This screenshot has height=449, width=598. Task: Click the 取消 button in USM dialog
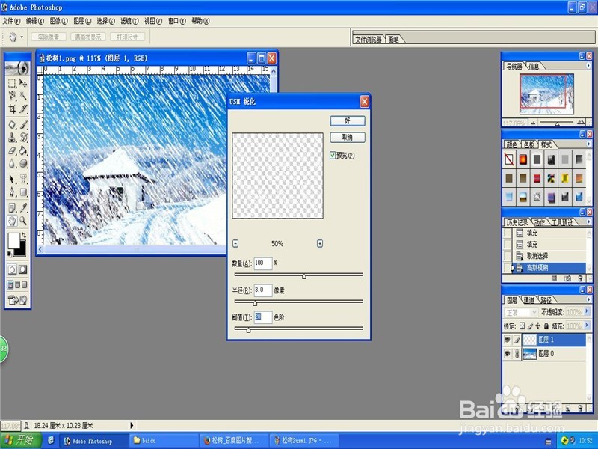(x=348, y=137)
